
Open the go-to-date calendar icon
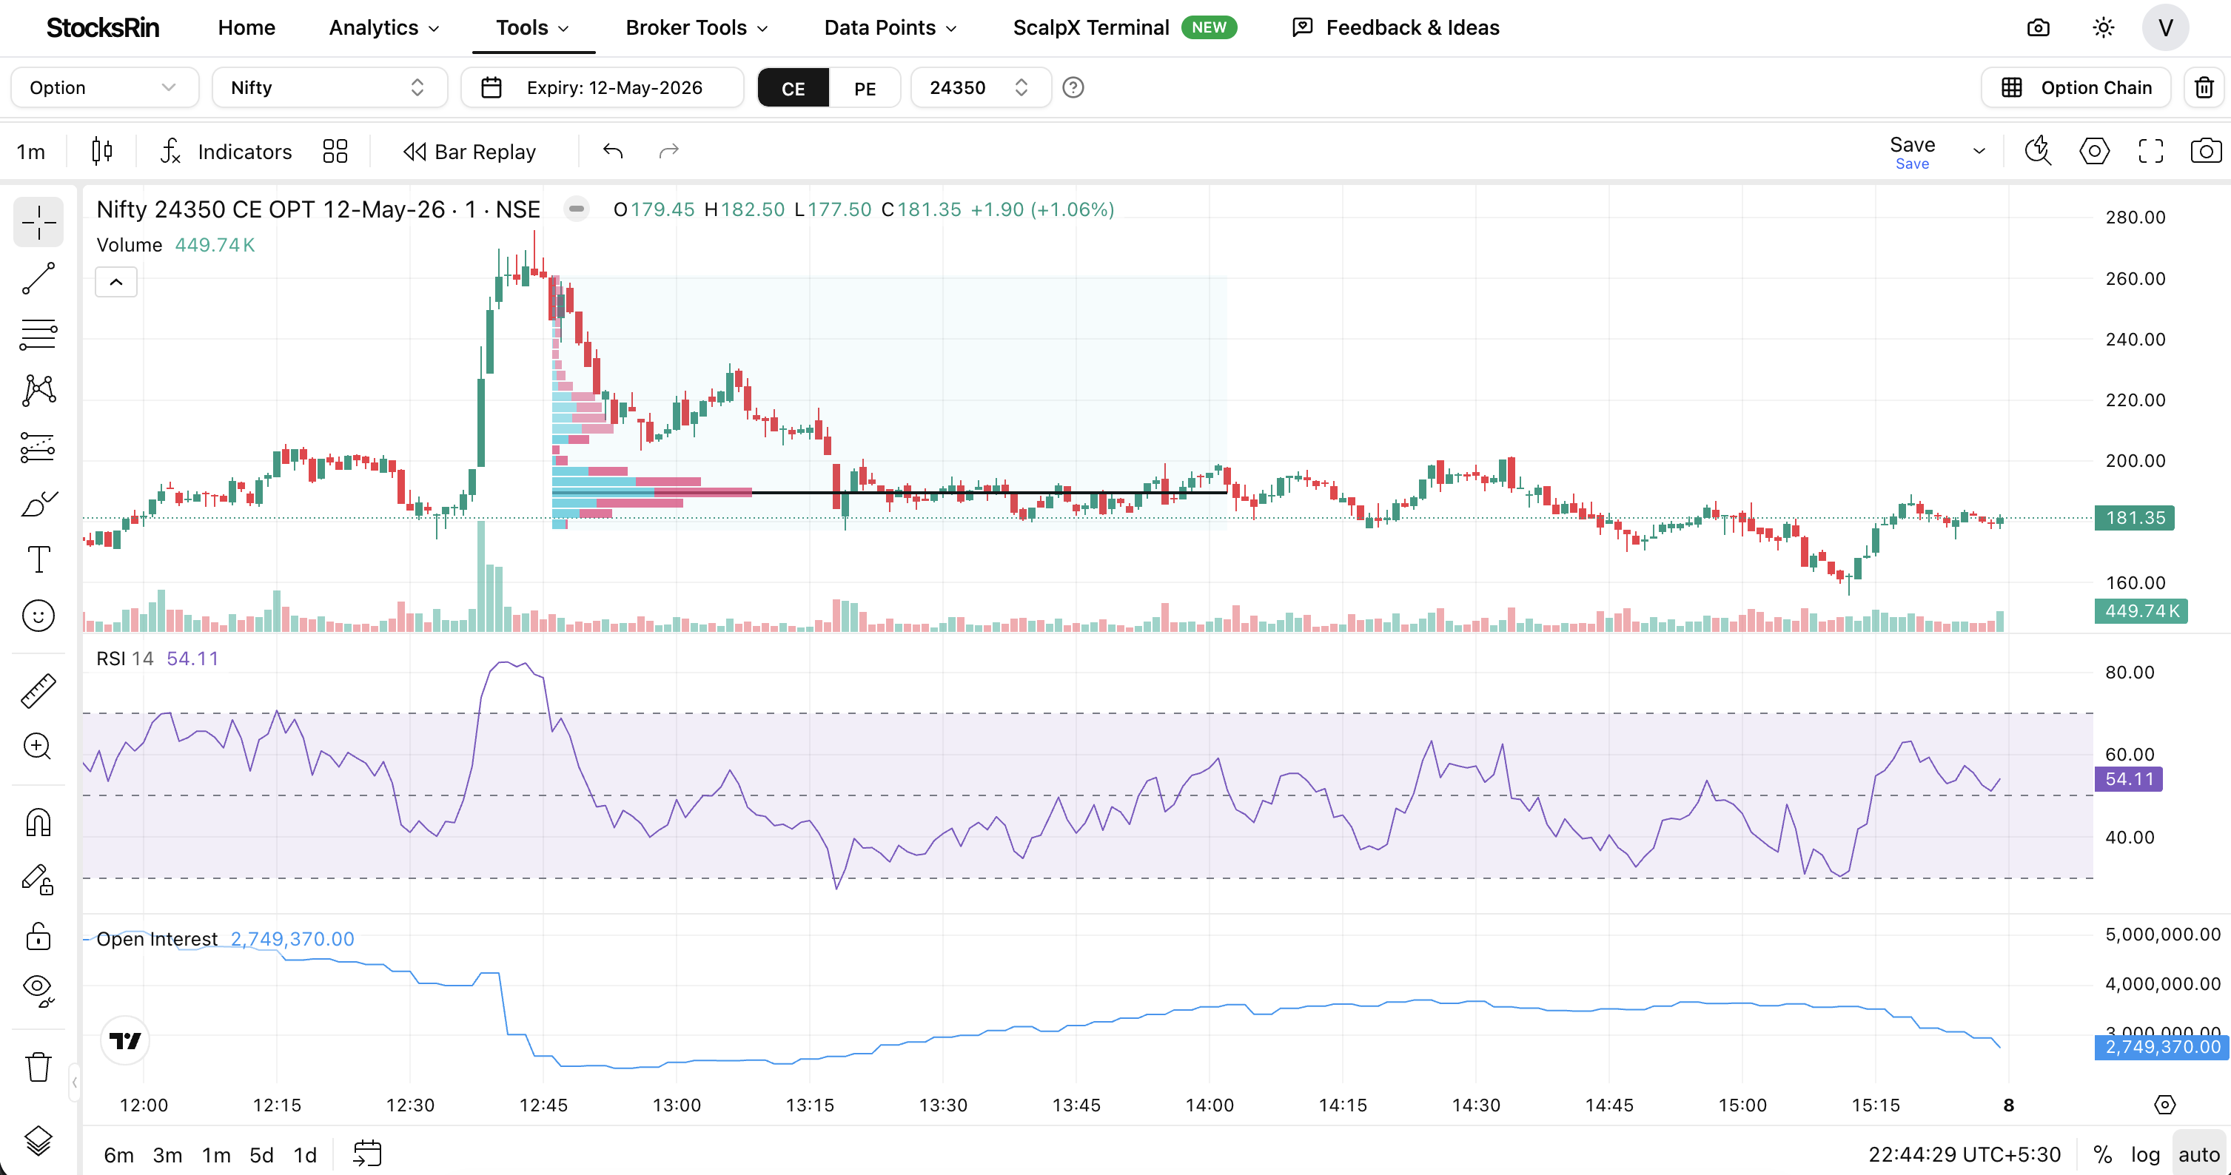pyautogui.click(x=367, y=1154)
